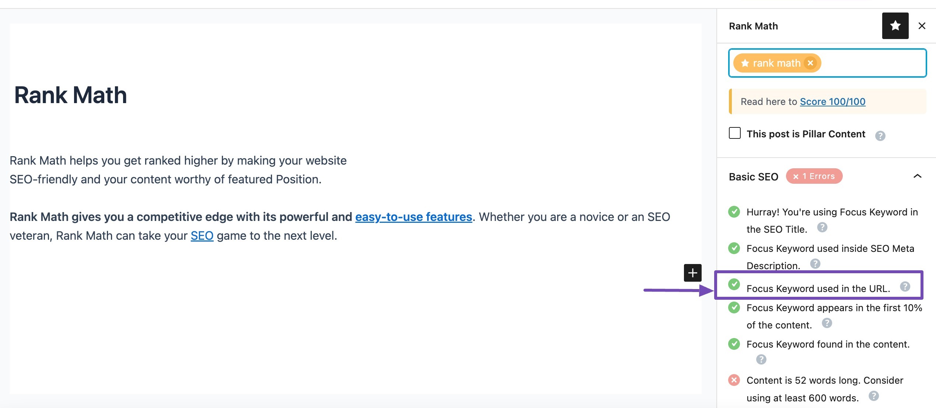Open help for SEO Meta Description check

[x=815, y=264]
